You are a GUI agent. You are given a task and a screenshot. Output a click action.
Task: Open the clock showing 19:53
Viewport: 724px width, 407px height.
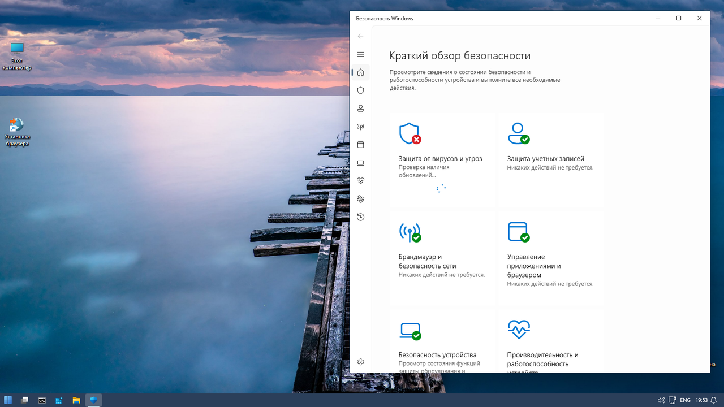pos(701,400)
